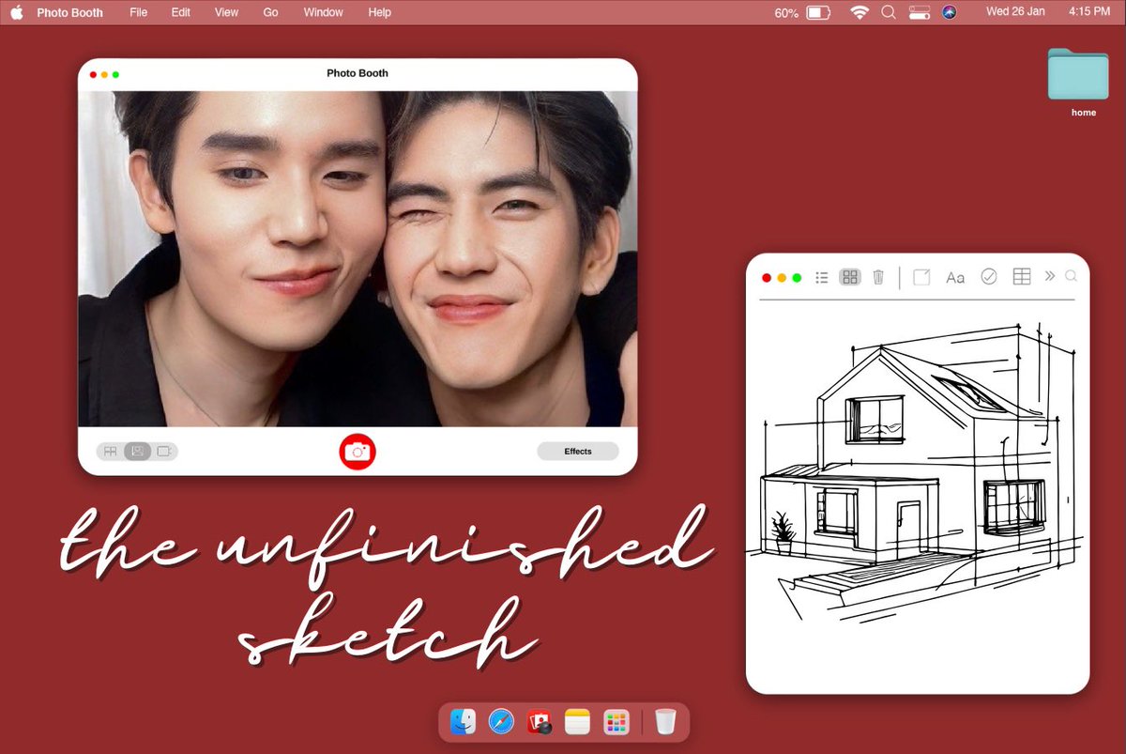The width and height of the screenshot is (1126, 754).
Task: Open the Help menu
Action: (380, 13)
